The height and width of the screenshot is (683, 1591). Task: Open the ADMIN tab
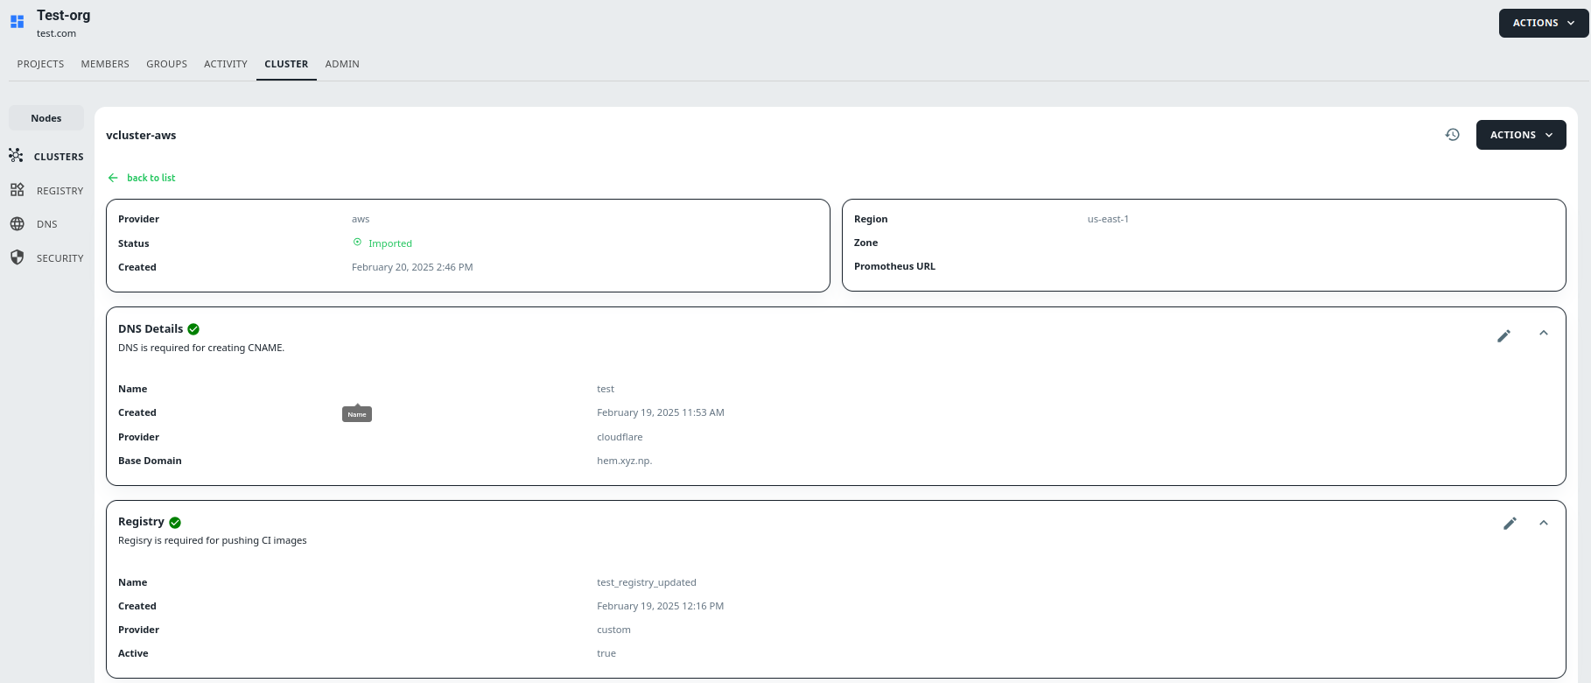[342, 64]
